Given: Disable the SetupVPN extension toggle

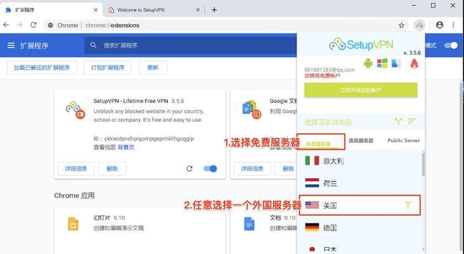Looking at the screenshot, I should coord(210,169).
